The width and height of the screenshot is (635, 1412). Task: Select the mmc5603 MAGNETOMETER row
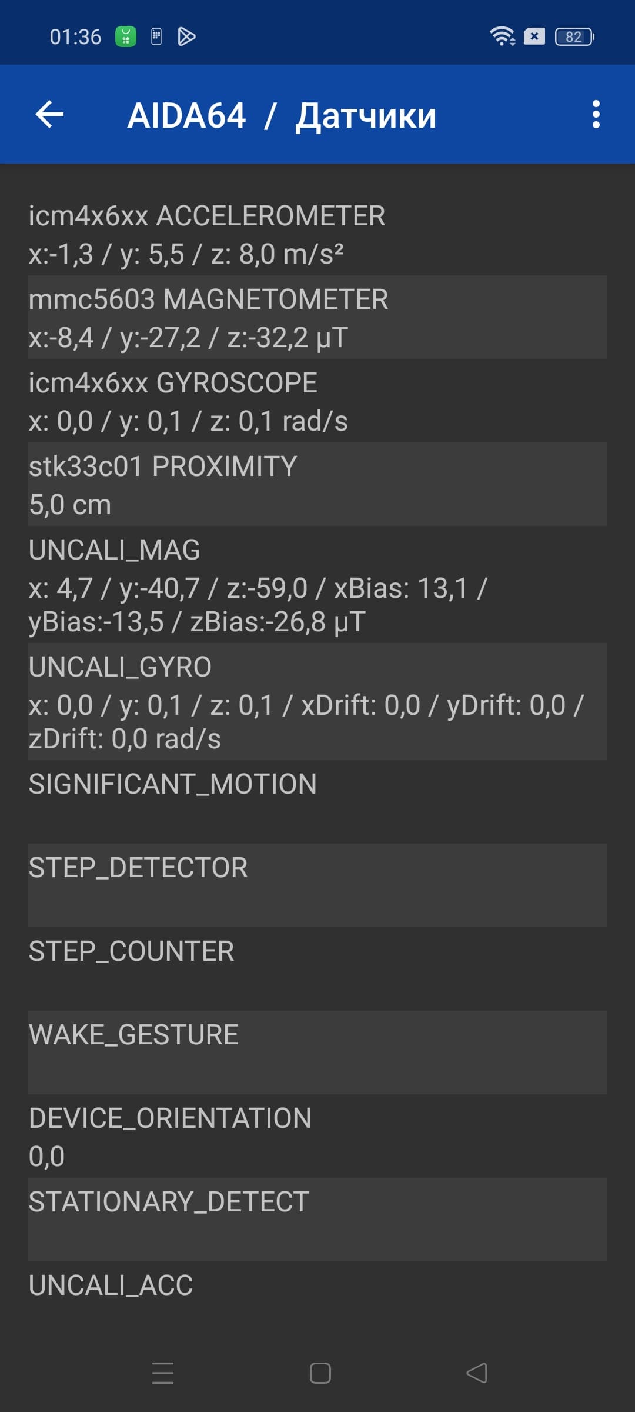click(317, 318)
